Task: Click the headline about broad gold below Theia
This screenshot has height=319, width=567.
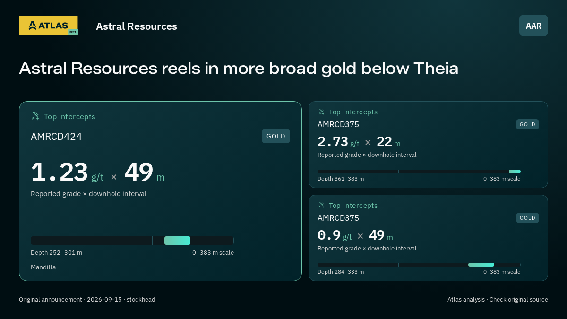Action: (239, 69)
